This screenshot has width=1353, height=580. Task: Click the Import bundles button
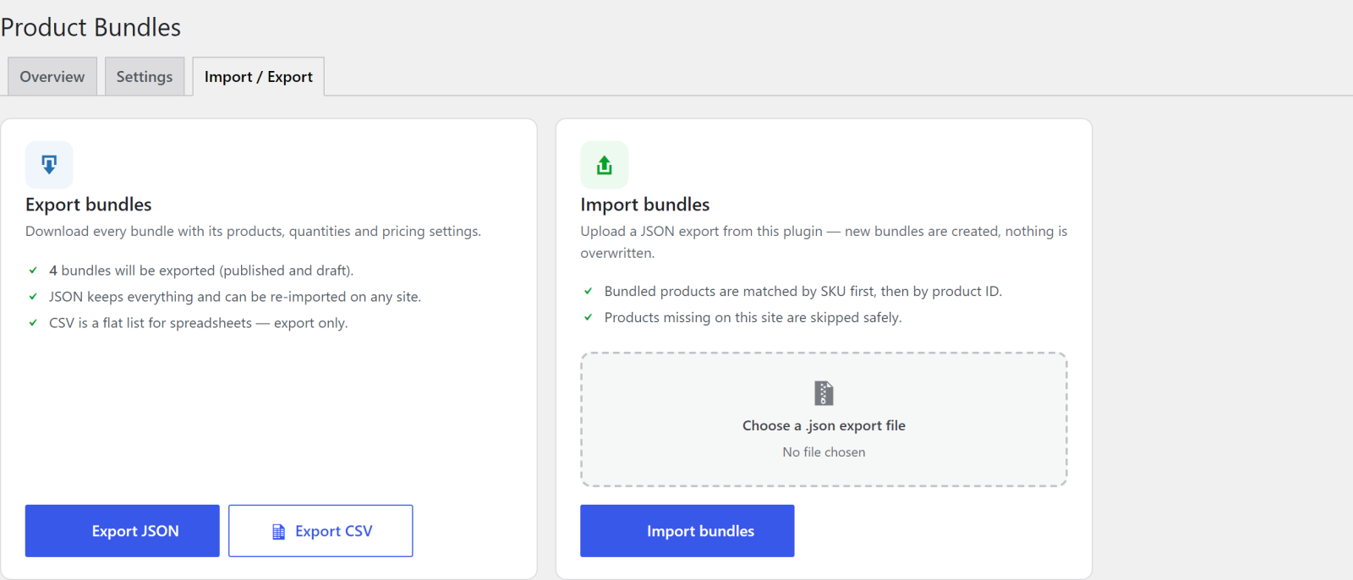tap(687, 531)
